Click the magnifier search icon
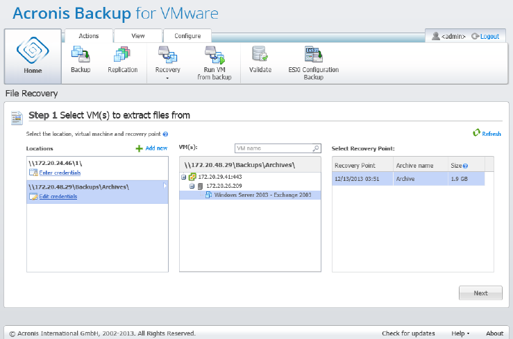This screenshot has width=513, height=339. point(316,148)
